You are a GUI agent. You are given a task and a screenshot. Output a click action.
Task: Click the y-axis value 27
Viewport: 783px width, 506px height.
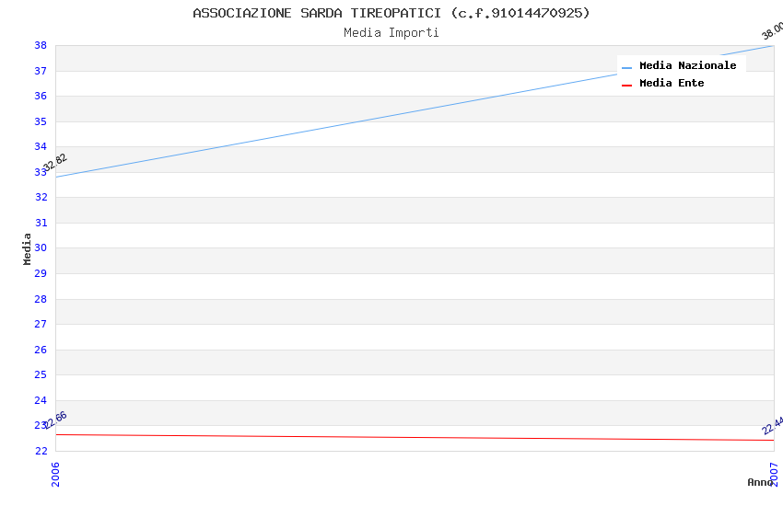tap(41, 324)
